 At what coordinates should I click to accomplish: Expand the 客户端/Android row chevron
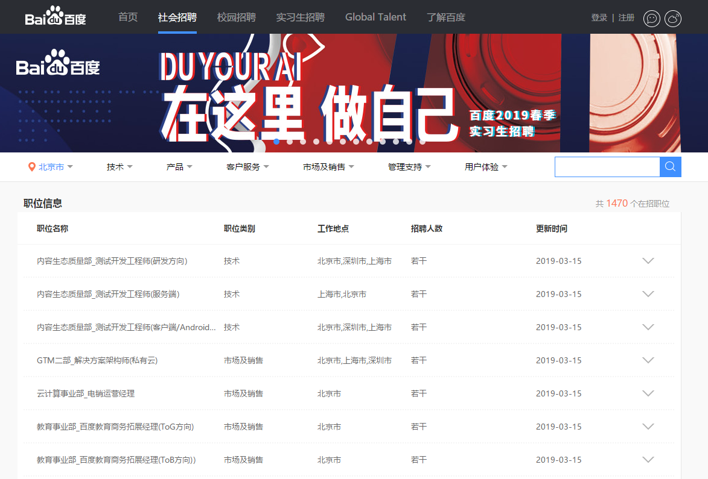[x=648, y=327]
